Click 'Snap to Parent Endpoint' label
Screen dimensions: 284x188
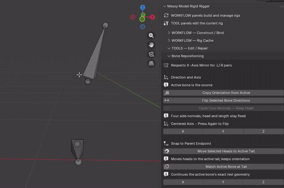(191, 143)
